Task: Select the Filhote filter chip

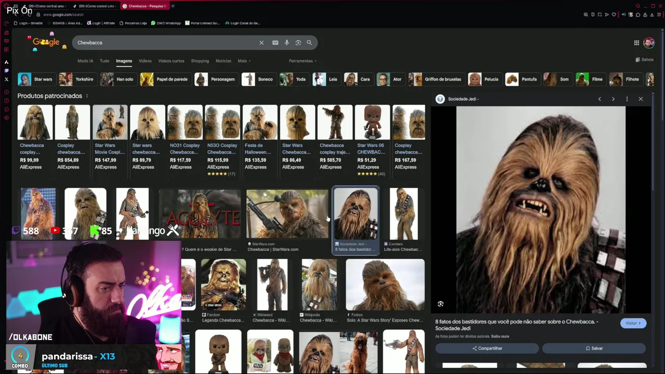Action: pyautogui.click(x=625, y=79)
